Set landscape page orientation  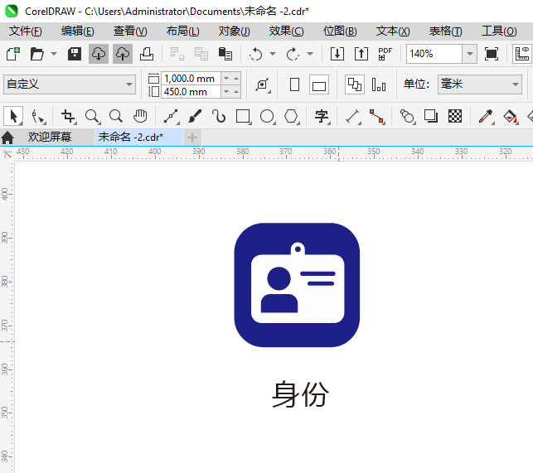(x=319, y=84)
